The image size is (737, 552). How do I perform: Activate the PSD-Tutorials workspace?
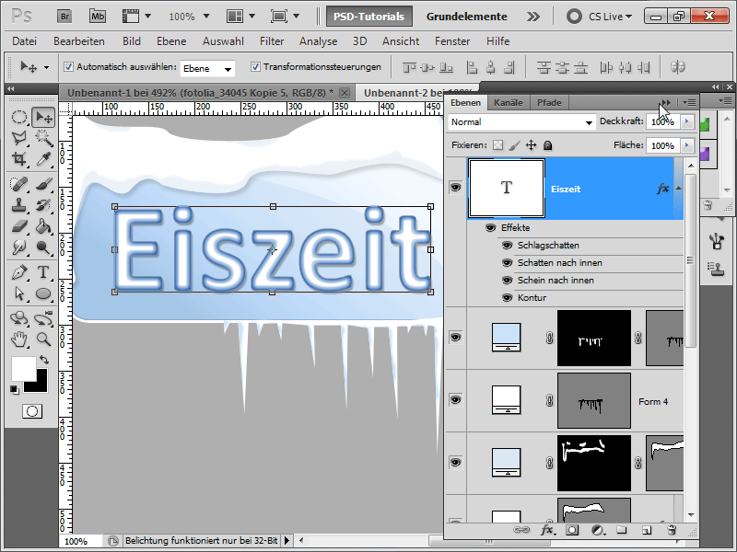(369, 17)
